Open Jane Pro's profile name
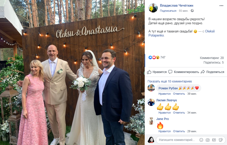This screenshot has width=227, height=145. (x=163, y=119)
